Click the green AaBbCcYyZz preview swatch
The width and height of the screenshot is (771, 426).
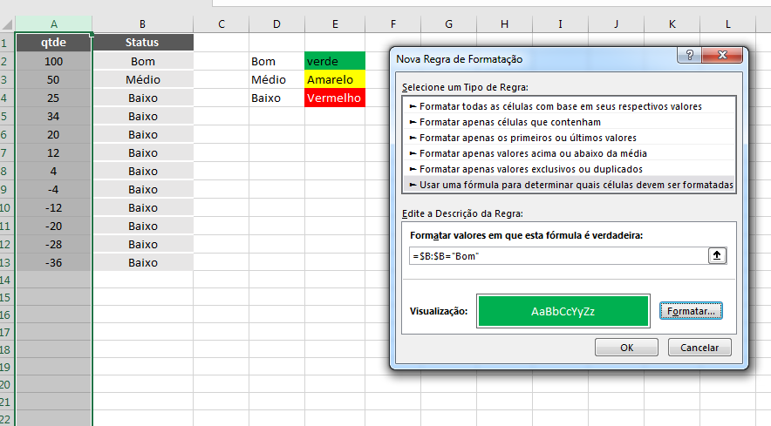click(563, 311)
